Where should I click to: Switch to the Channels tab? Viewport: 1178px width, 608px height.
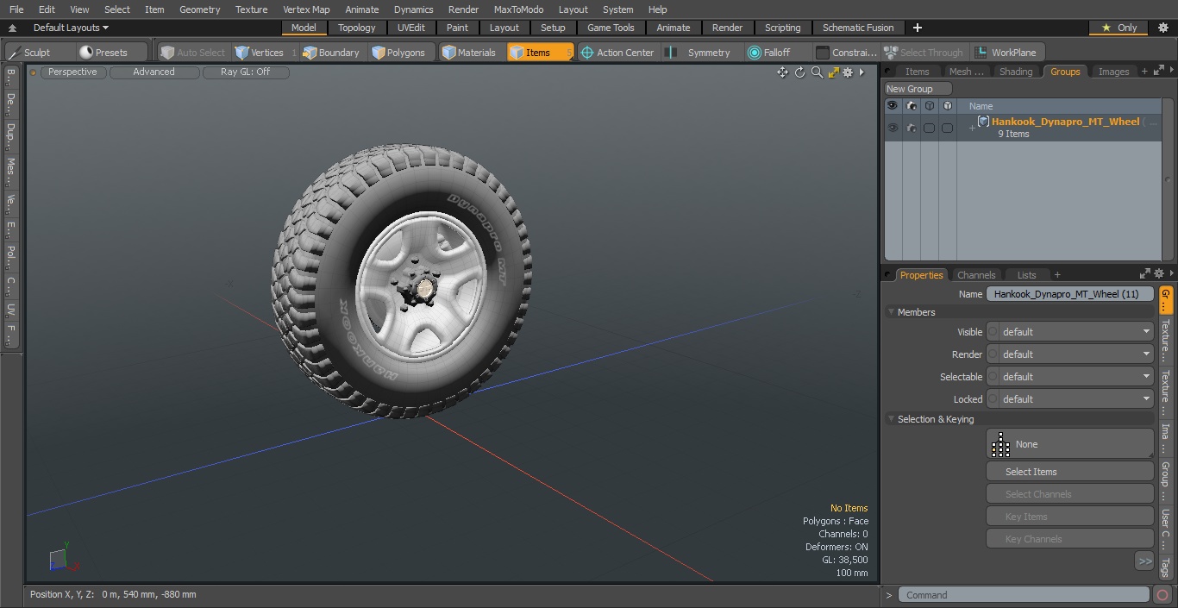[x=976, y=275]
